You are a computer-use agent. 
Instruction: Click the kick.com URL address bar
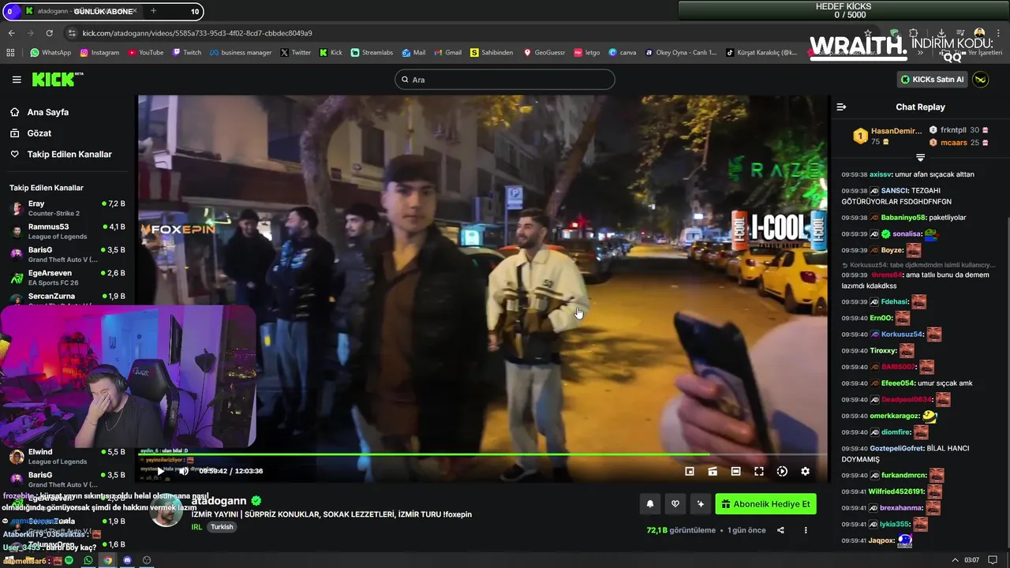point(197,33)
